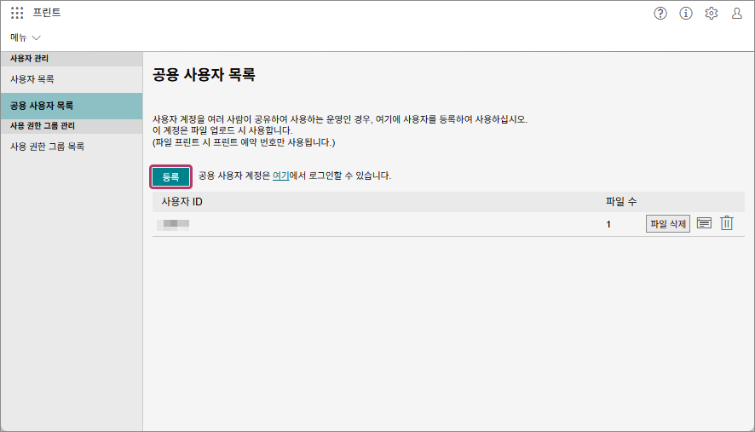This screenshot has height=432, width=755.
Task: Expand the 메뉴 dropdown
Action: [x=26, y=37]
